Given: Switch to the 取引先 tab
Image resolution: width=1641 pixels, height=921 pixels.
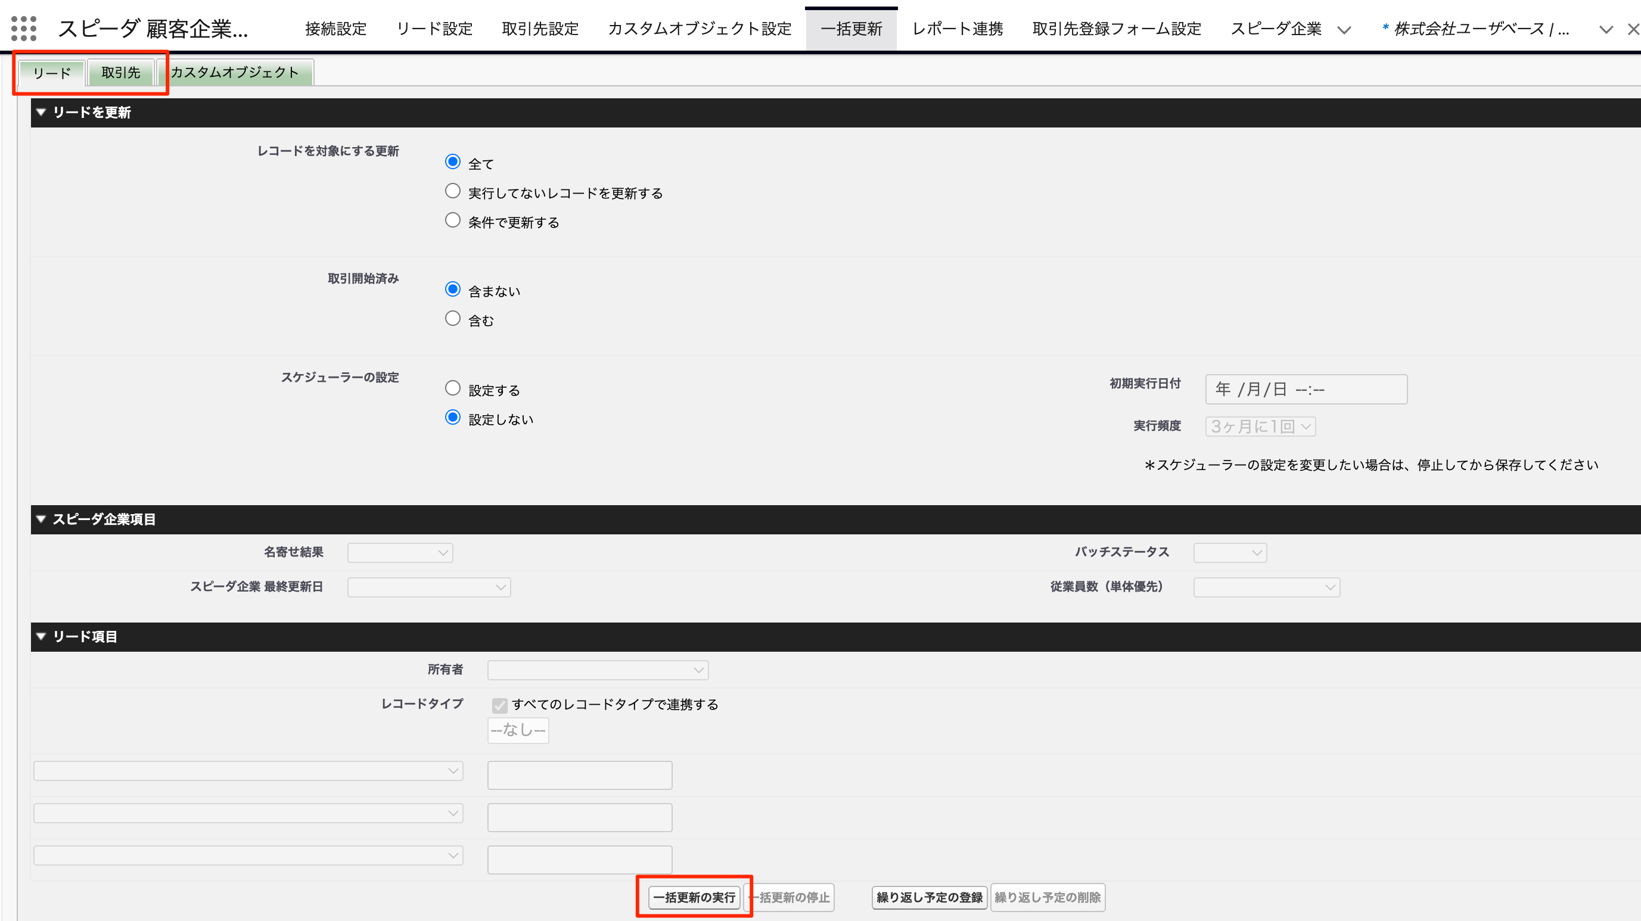Looking at the screenshot, I should pyautogui.click(x=120, y=72).
